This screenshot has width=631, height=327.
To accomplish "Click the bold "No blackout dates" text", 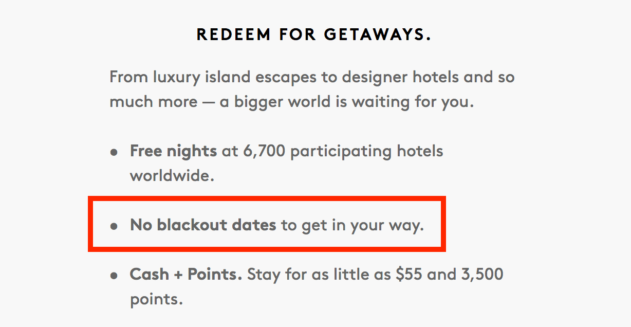I will (x=203, y=225).
